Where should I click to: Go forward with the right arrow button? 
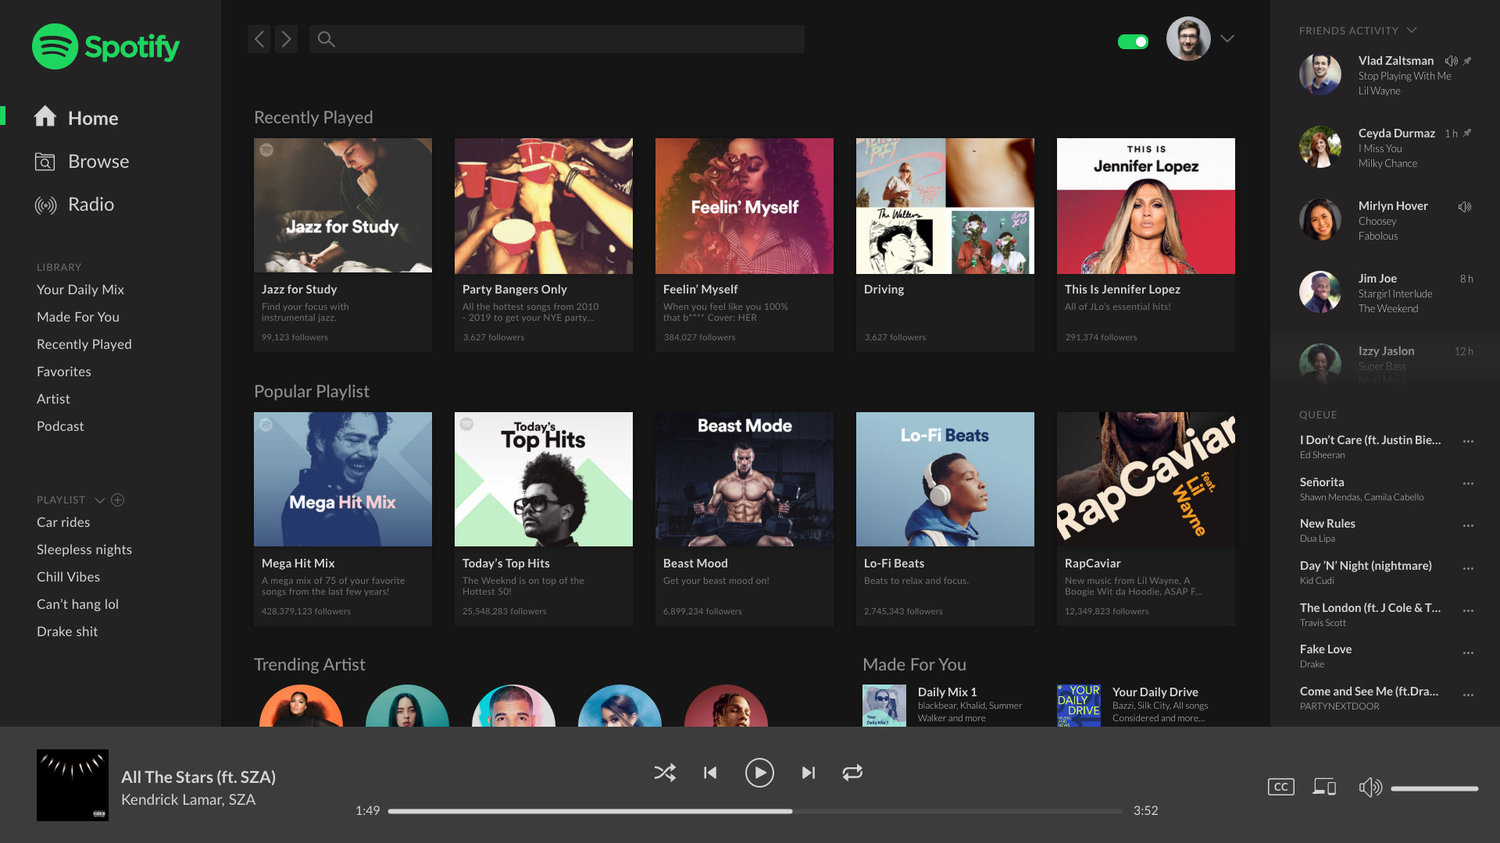pyautogui.click(x=287, y=39)
